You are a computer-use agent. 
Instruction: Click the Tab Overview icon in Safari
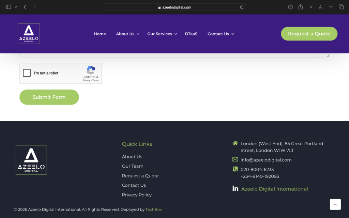(341, 7)
